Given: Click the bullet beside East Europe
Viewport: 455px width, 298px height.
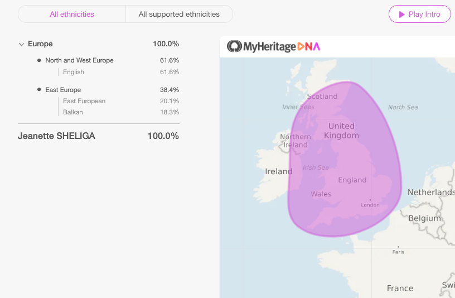Looking at the screenshot, I should pyautogui.click(x=39, y=89).
